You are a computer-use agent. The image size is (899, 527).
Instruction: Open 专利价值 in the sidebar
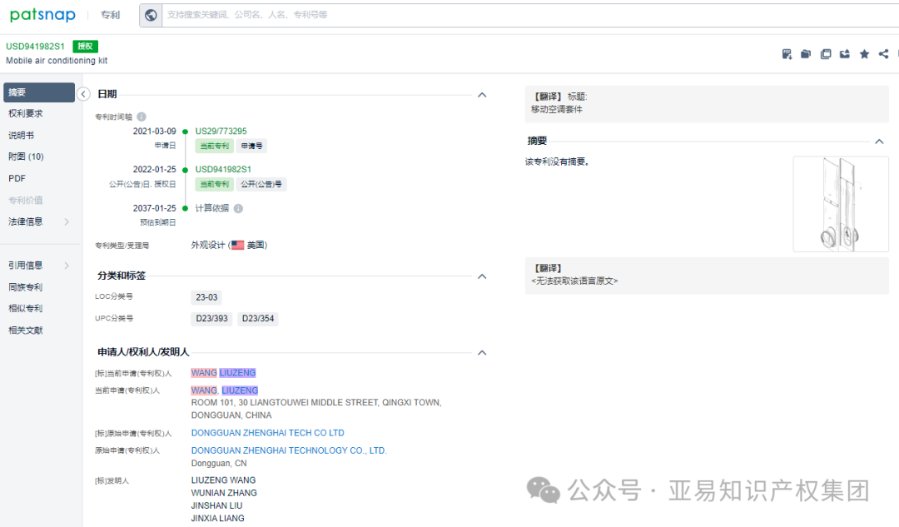[x=25, y=200]
